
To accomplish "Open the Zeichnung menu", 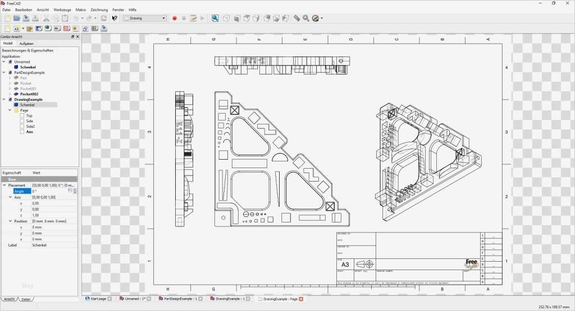I will 99,10.
